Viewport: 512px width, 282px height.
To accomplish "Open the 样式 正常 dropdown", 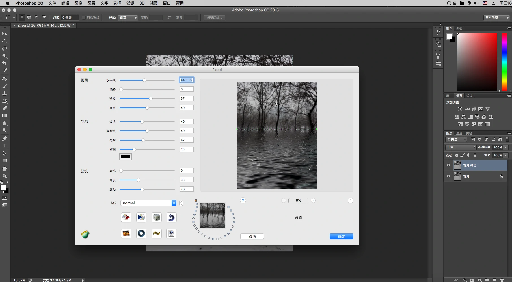I will tap(128, 18).
